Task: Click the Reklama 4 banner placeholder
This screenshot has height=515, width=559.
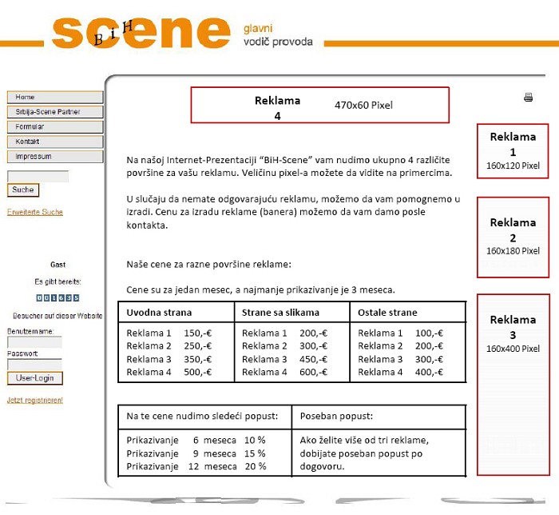Action: pyautogui.click(x=319, y=105)
